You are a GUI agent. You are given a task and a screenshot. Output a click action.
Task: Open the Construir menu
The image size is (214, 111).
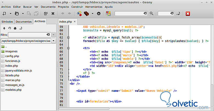pos(77,7)
